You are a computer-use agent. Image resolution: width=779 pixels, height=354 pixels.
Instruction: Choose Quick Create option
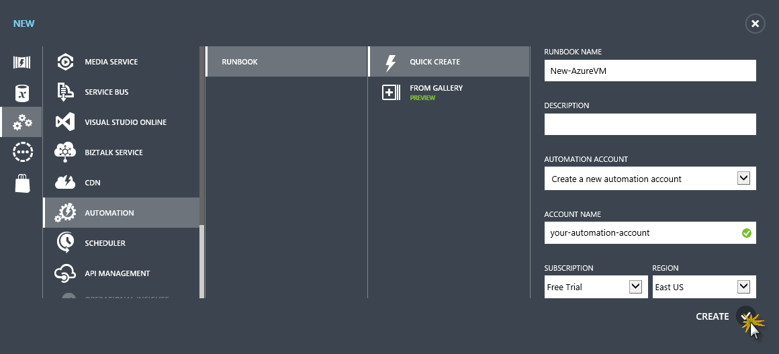[449, 62]
